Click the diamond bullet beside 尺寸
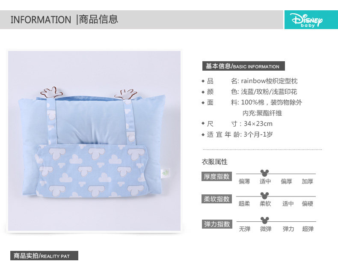This screenshot has height=268, width=338. point(203,124)
